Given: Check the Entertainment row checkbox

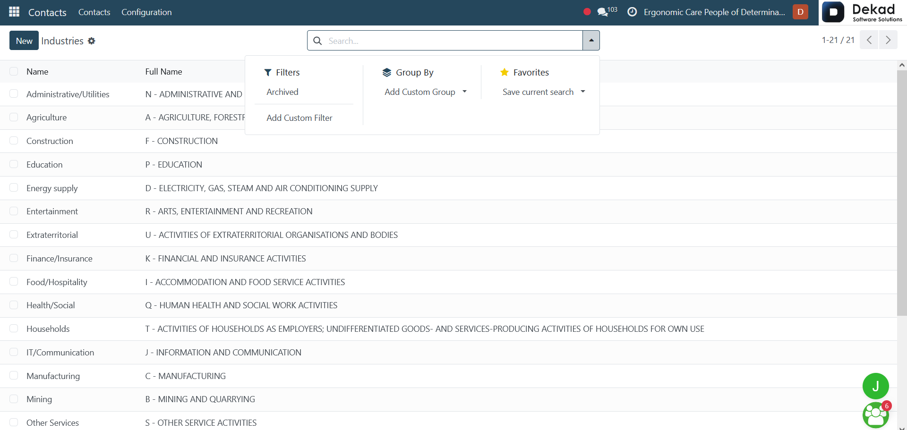Looking at the screenshot, I should (x=14, y=211).
